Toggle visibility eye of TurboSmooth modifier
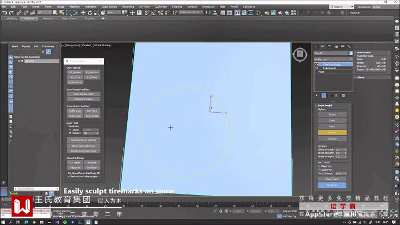This screenshot has height=225, width=400. point(317,68)
